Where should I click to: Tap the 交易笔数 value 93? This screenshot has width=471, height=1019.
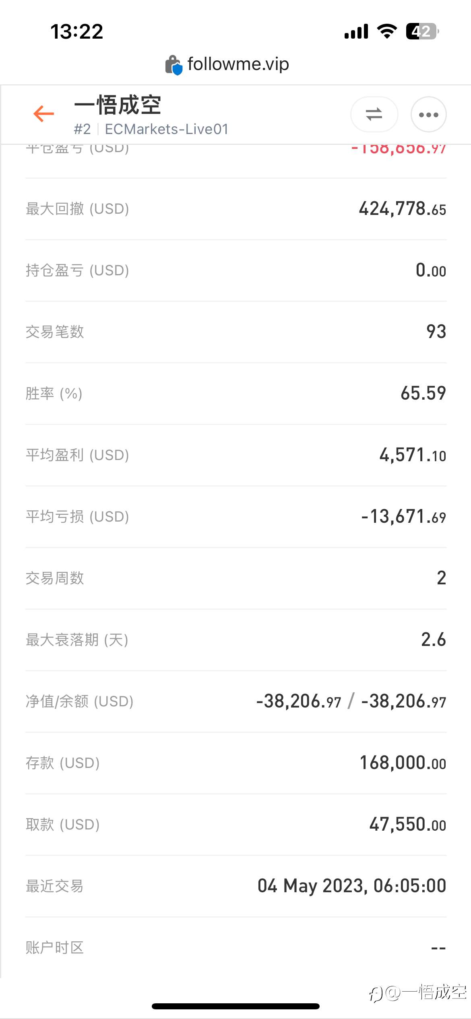[436, 332]
